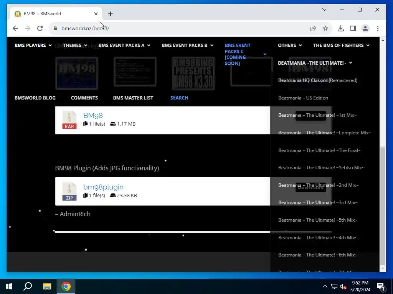Open the Windows Start menu
Image resolution: width=393 pixels, height=294 pixels.
coord(9,286)
